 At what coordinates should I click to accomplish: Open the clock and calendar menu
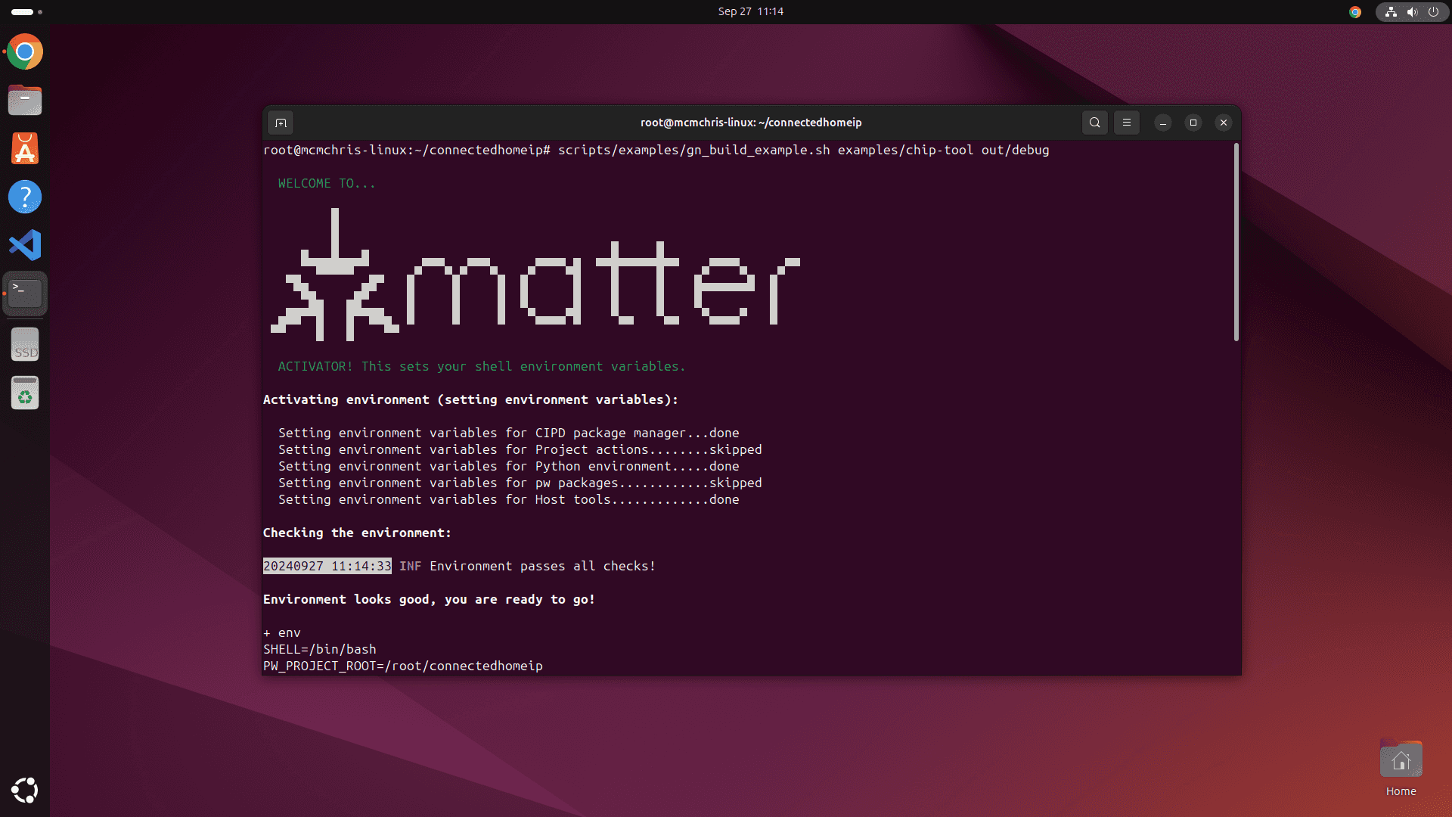[750, 11]
